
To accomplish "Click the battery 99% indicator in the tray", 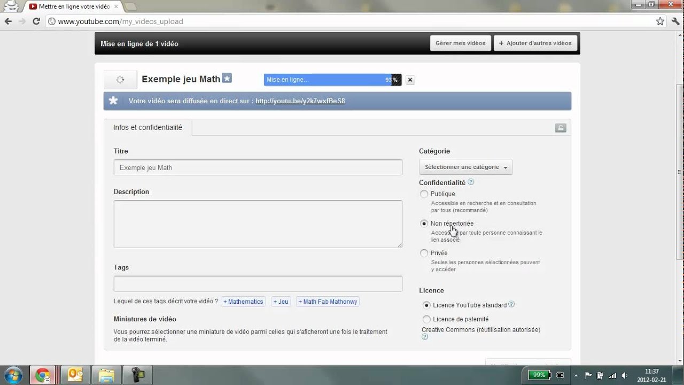I will 539,375.
